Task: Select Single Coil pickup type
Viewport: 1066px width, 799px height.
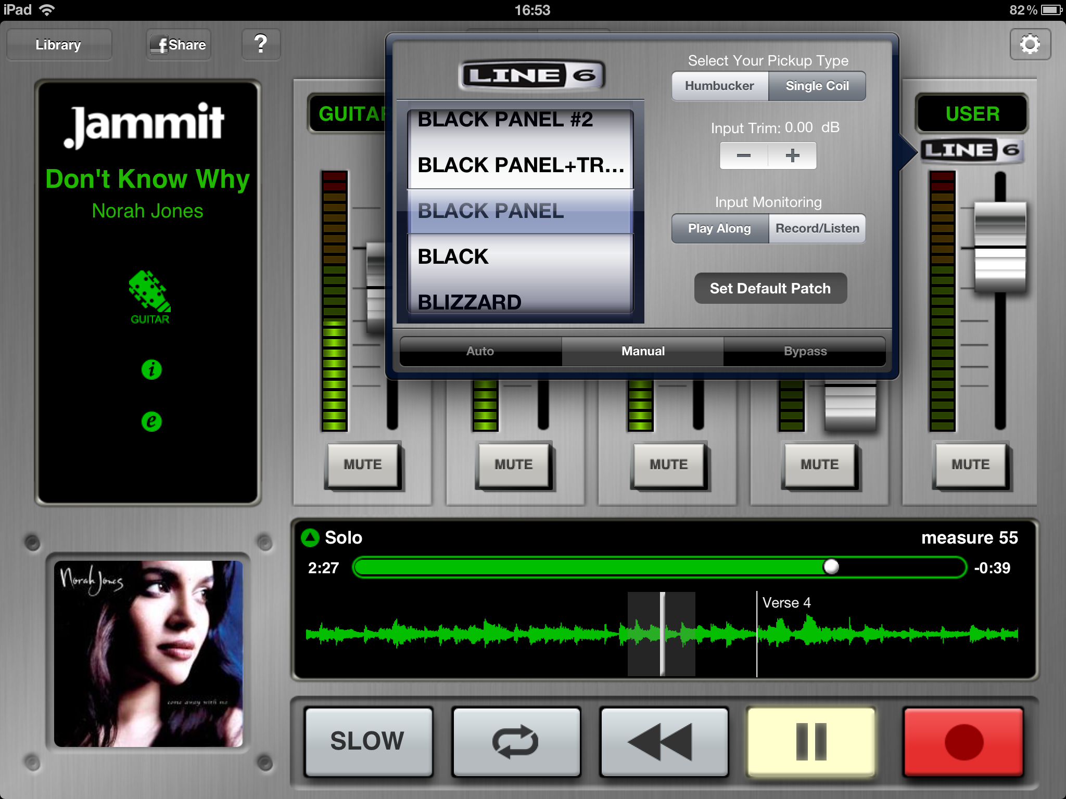Action: pos(817,86)
